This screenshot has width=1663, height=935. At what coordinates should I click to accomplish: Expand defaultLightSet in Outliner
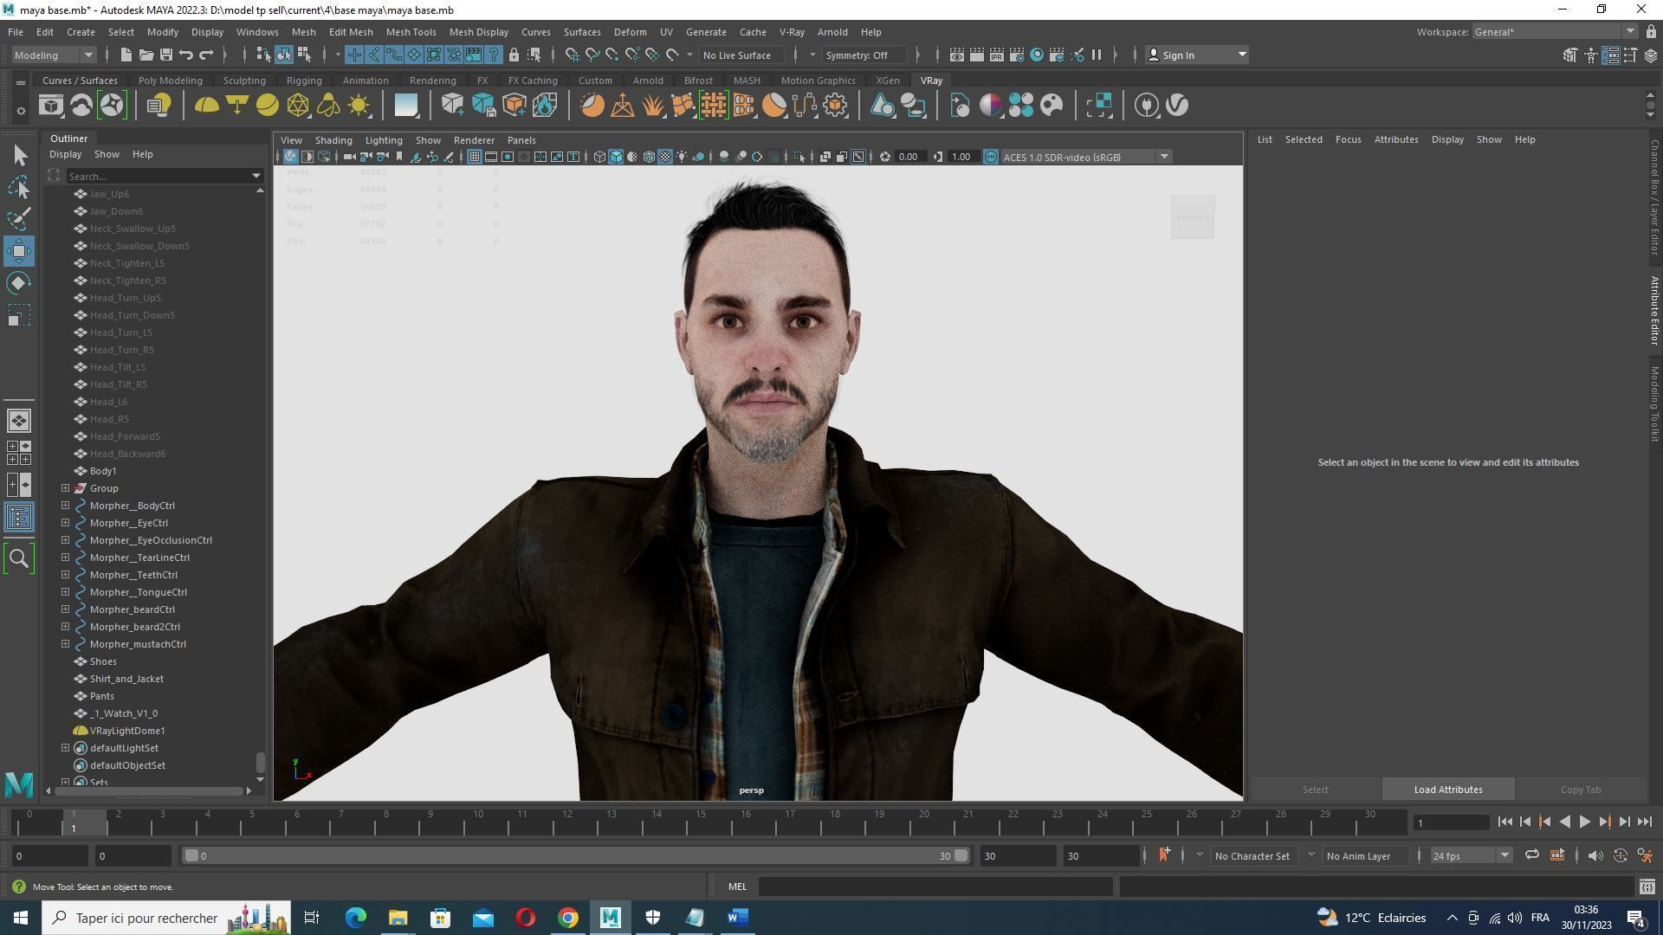coord(66,748)
